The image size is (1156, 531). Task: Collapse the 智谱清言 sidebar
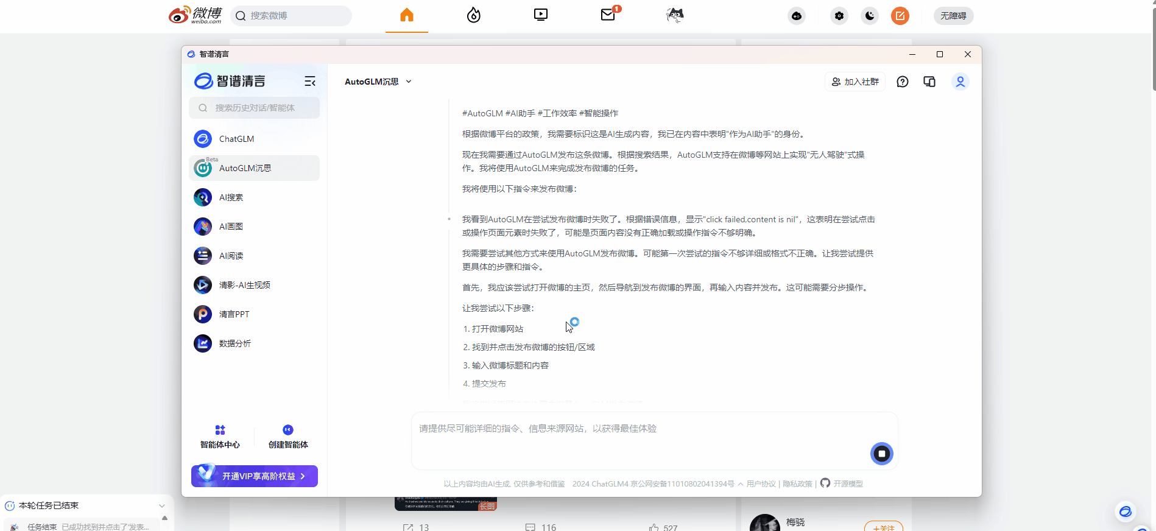[310, 81]
